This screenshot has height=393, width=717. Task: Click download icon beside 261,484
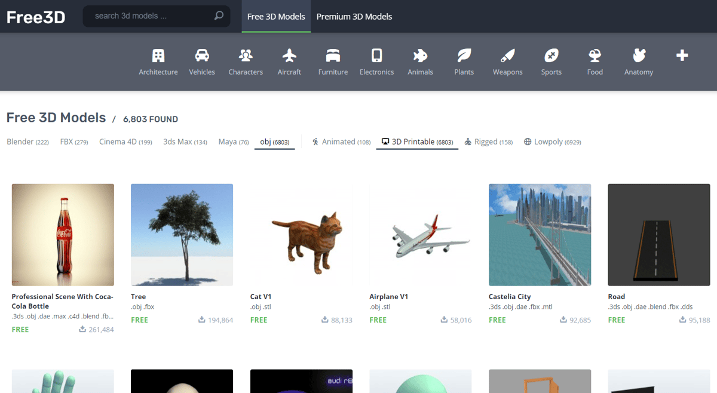(x=82, y=329)
